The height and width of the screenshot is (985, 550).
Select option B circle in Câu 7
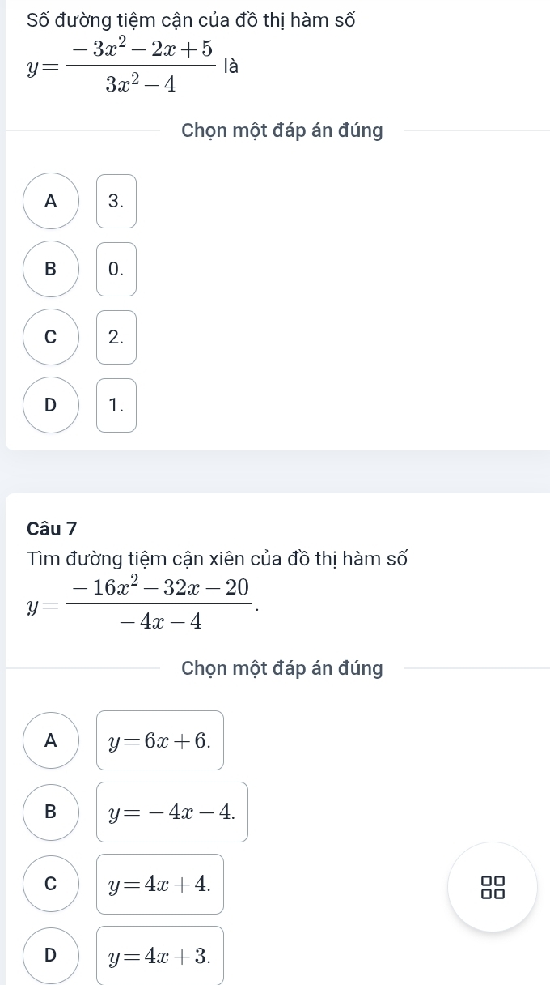click(51, 812)
